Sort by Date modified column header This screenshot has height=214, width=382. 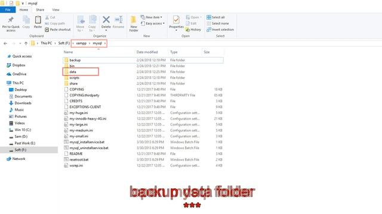(147, 52)
